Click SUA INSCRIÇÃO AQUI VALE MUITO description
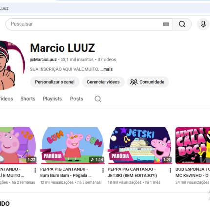Viewport: 210px width, 210px height. [64, 69]
